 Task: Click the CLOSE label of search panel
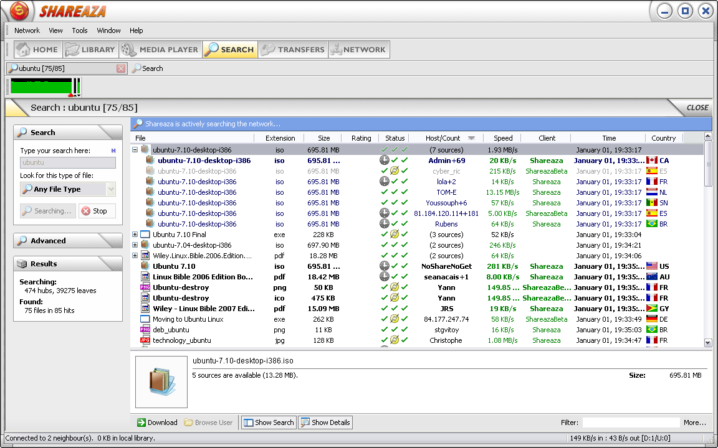click(x=697, y=108)
